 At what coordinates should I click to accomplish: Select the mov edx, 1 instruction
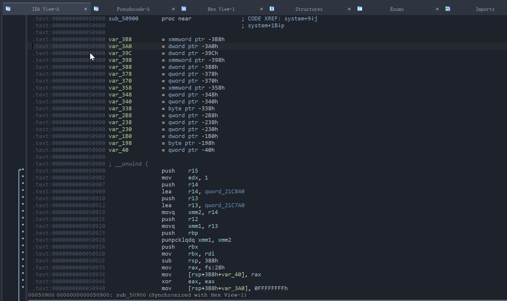click(x=185, y=178)
